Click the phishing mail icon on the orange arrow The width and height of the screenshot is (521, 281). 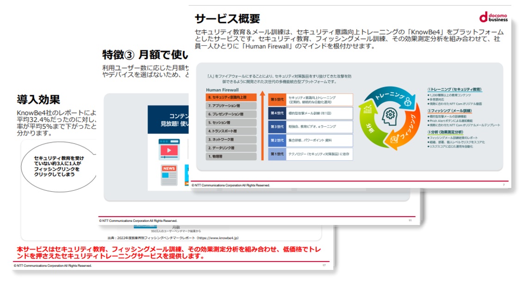(394, 138)
